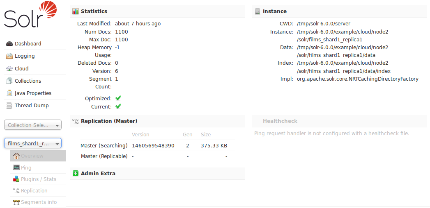
Task: Click the Dashboard icon in sidebar
Action: pyautogui.click(x=9, y=44)
